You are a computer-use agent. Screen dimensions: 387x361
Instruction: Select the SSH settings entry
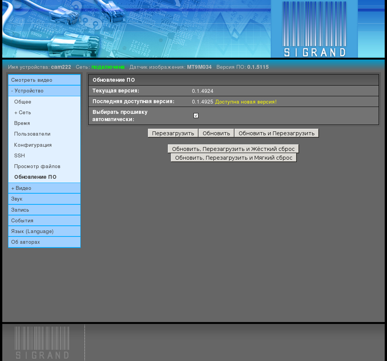tap(20, 155)
